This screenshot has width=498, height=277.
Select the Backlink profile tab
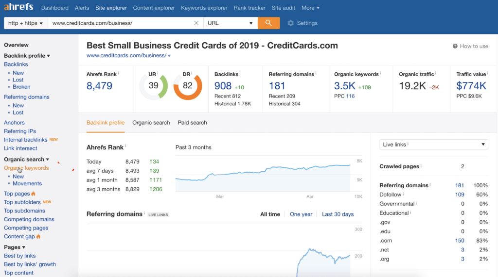tap(106, 123)
